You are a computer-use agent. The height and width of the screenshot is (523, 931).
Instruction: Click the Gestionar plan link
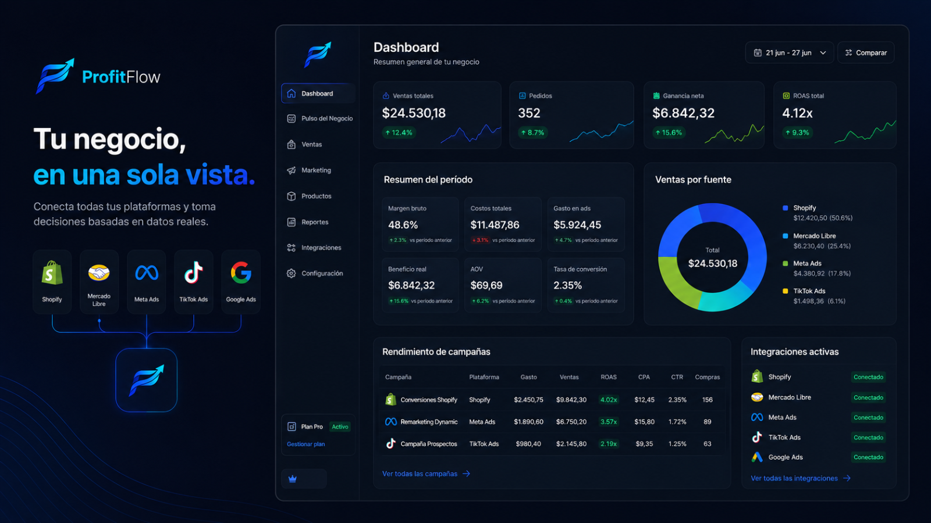pyautogui.click(x=306, y=444)
